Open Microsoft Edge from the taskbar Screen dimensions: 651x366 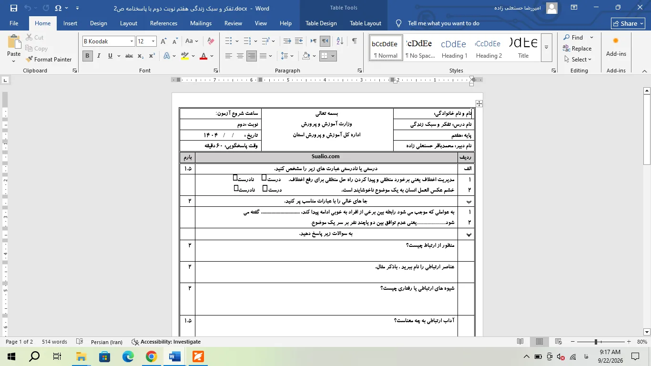(x=128, y=356)
